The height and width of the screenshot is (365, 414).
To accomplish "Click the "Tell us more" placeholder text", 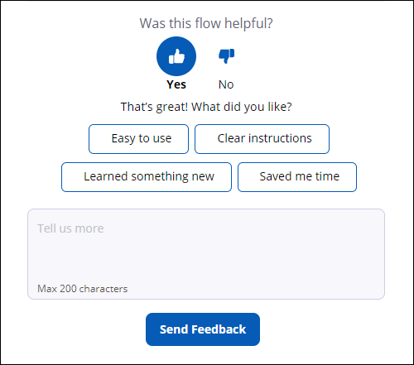I will (70, 228).
